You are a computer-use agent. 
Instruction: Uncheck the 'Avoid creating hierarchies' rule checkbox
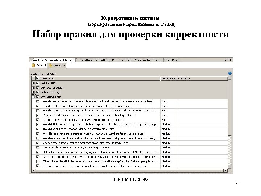[38, 101]
